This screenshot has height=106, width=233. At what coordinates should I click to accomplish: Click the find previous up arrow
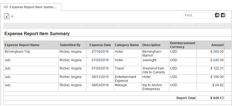pyautogui.click(x=217, y=15)
